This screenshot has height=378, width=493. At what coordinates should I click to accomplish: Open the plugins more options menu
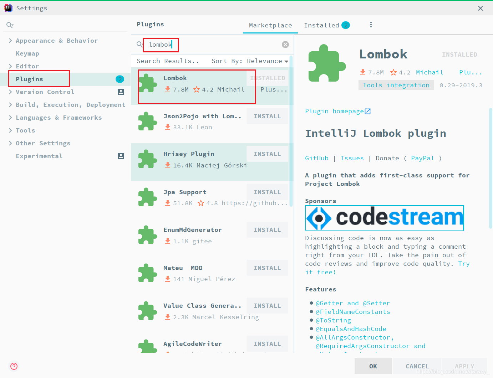coord(371,25)
